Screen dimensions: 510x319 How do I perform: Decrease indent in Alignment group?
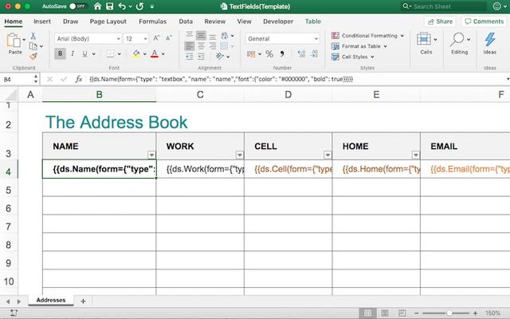click(190, 57)
